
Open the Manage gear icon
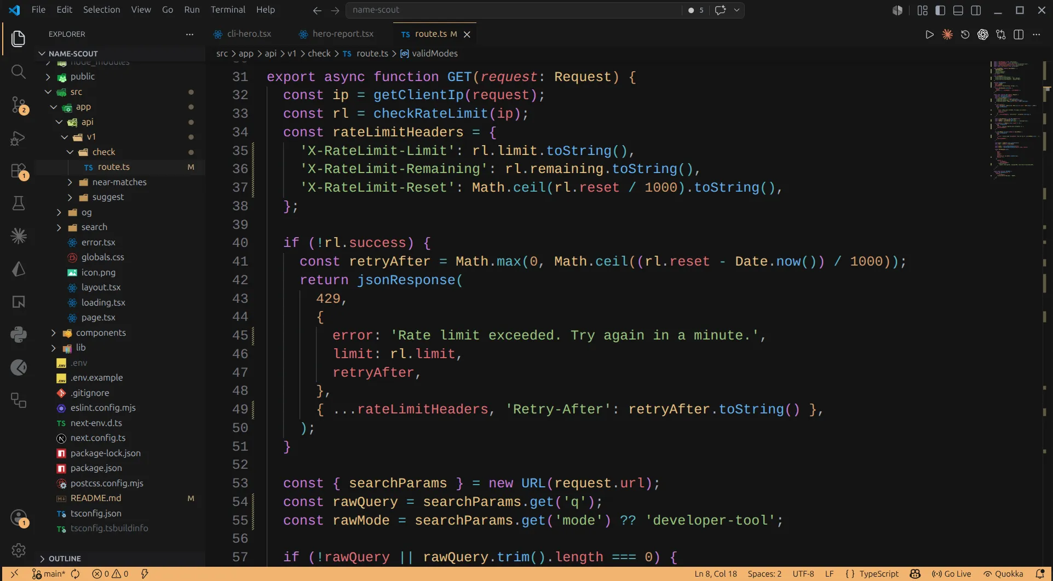pyautogui.click(x=19, y=550)
